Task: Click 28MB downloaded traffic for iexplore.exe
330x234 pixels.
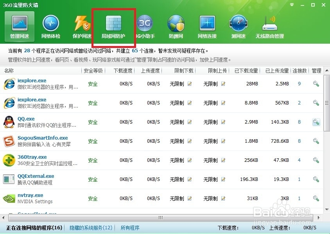Action: point(252,84)
